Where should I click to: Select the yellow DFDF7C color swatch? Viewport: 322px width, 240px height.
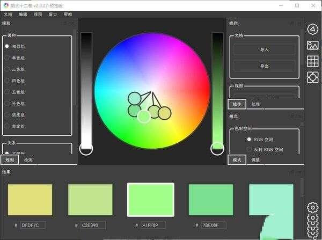pyautogui.click(x=30, y=200)
